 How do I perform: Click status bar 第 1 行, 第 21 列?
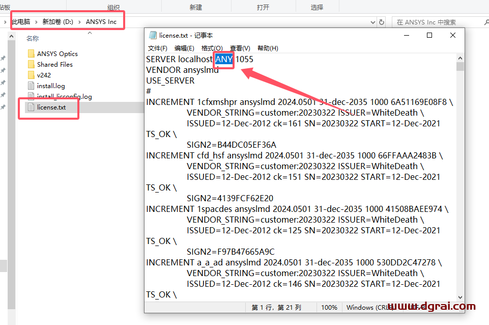coord(276,308)
